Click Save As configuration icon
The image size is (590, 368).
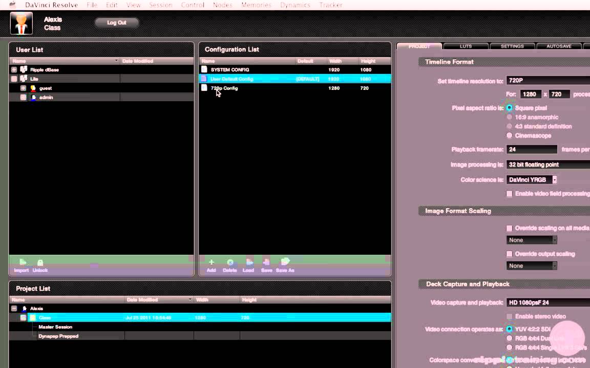pos(285,262)
